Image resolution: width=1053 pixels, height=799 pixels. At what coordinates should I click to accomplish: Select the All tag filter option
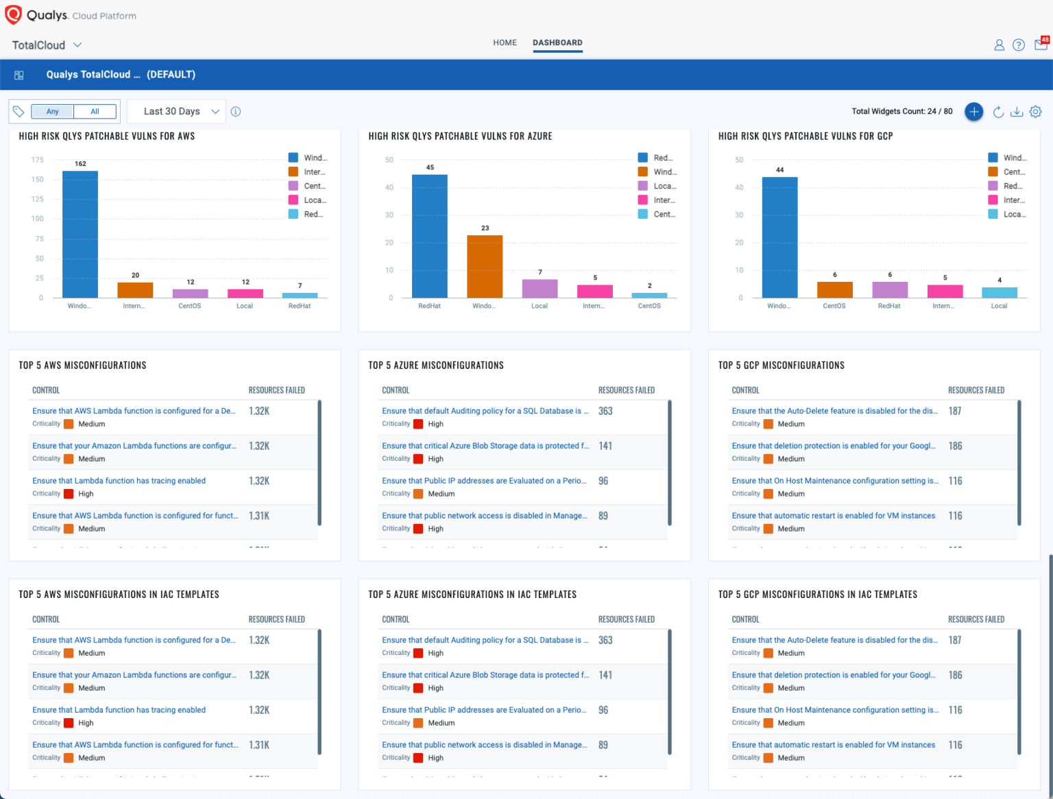coord(95,111)
